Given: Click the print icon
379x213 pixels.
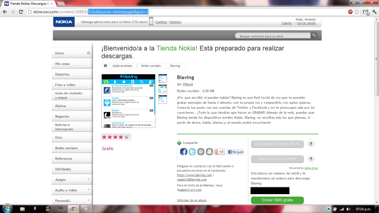Looking at the screenshot, I should pyautogui.click(x=209, y=152).
